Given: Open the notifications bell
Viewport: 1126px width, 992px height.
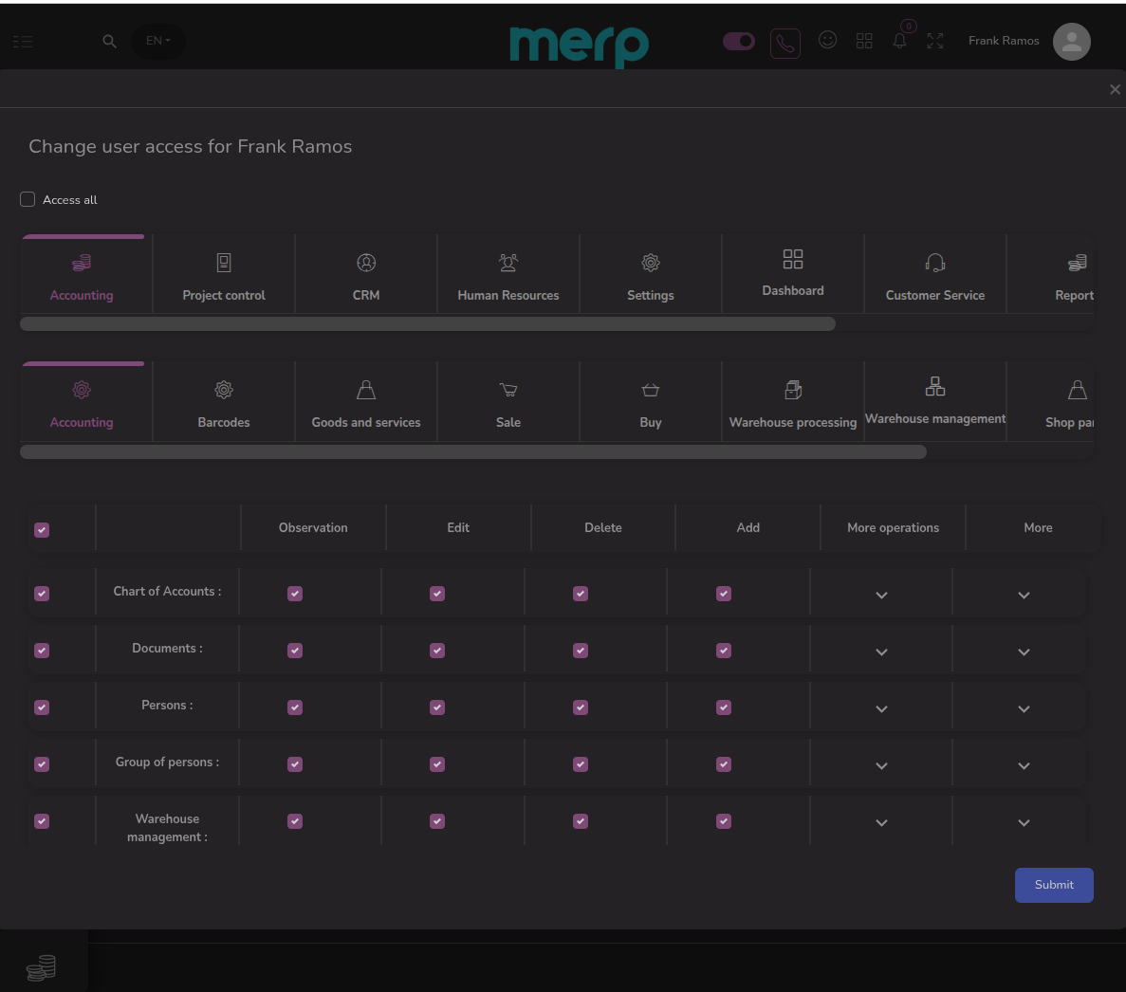Looking at the screenshot, I should pyautogui.click(x=899, y=41).
